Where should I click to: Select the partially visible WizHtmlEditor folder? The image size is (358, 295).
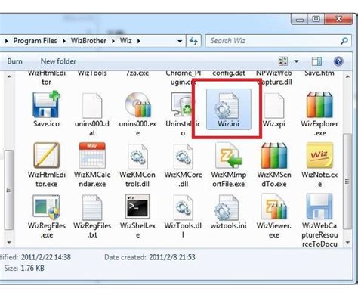(46, 78)
